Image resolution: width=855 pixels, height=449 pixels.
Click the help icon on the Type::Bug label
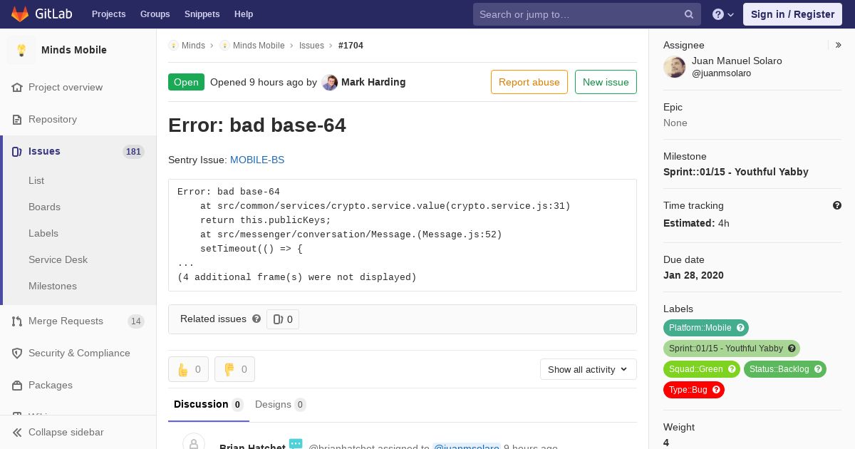716,390
